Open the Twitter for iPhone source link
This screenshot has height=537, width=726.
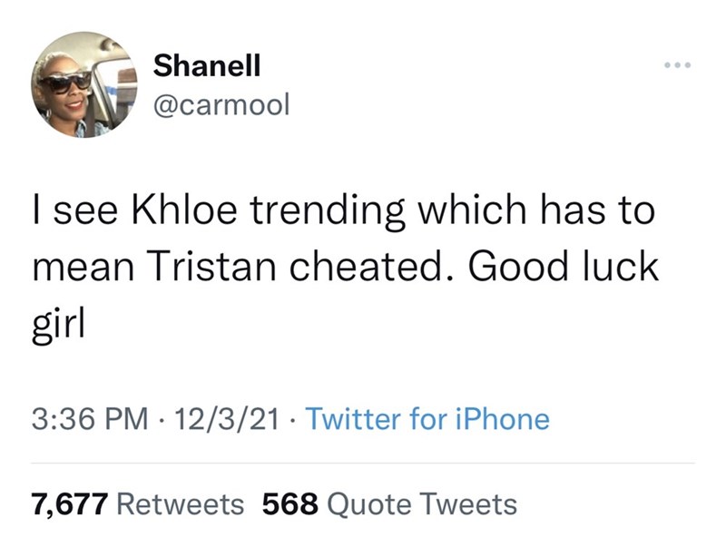[427, 420]
